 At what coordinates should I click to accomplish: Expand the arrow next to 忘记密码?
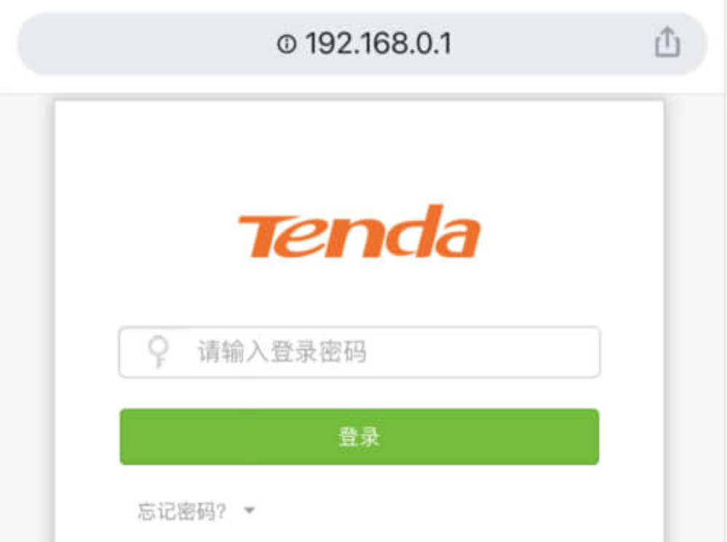point(249,511)
